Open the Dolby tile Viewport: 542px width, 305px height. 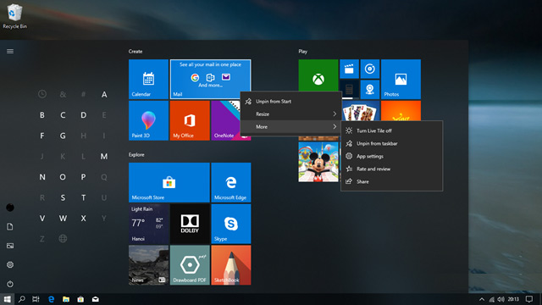tap(190, 224)
